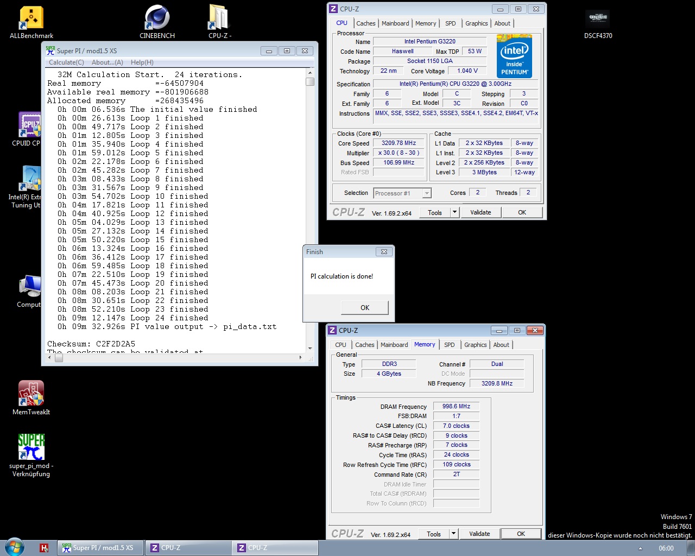Open the Calculate(C) menu in Super PI

[66, 62]
